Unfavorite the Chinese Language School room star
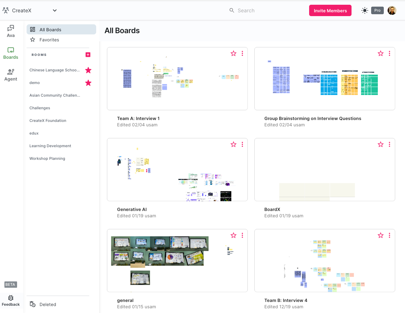The width and height of the screenshot is (405, 313). click(88, 70)
